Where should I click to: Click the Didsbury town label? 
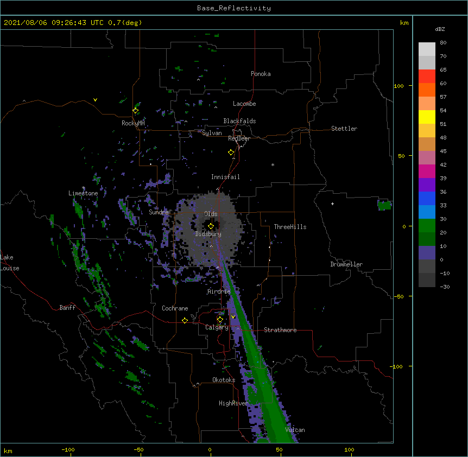208,234
